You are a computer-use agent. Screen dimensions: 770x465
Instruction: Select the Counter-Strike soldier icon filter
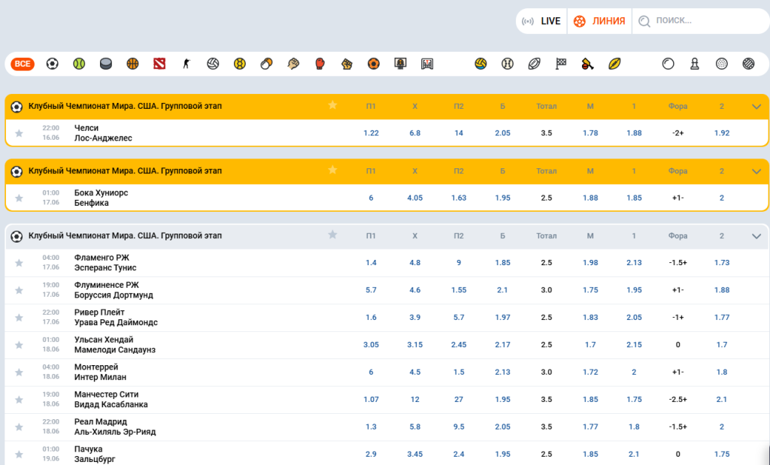[x=186, y=64]
